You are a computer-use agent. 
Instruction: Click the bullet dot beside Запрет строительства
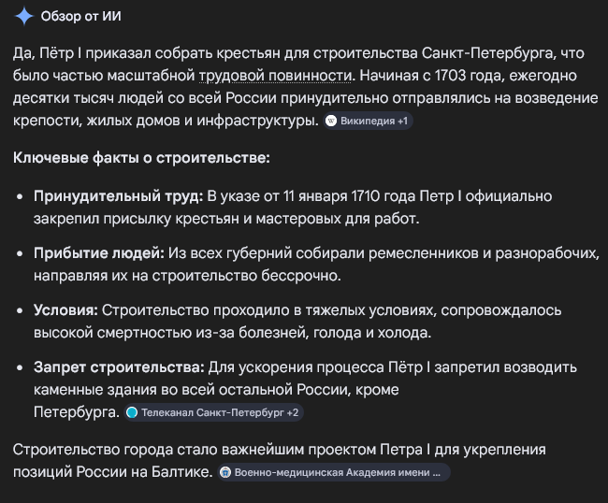point(22,366)
